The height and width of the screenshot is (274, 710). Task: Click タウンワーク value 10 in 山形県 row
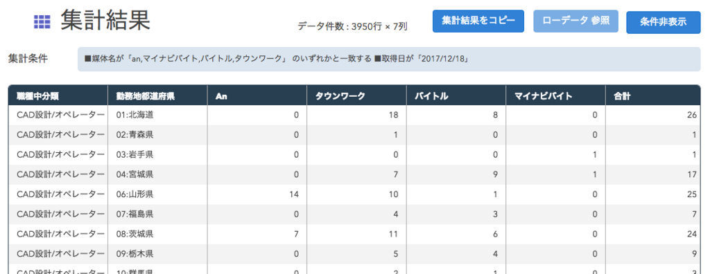click(x=394, y=194)
